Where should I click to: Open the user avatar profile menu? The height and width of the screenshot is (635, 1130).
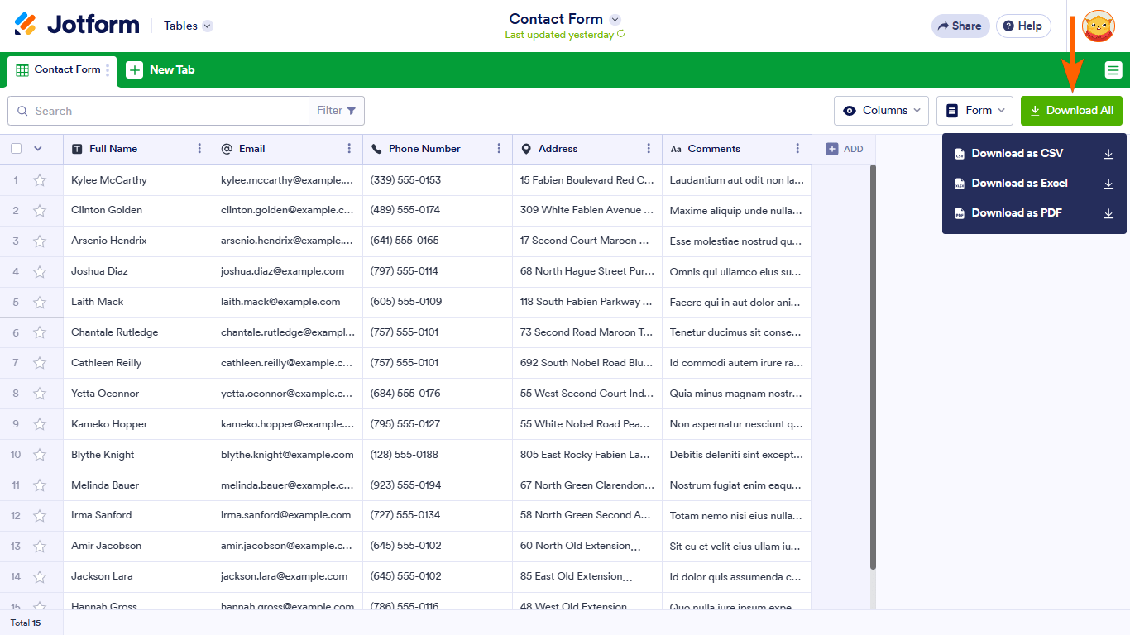(1098, 26)
